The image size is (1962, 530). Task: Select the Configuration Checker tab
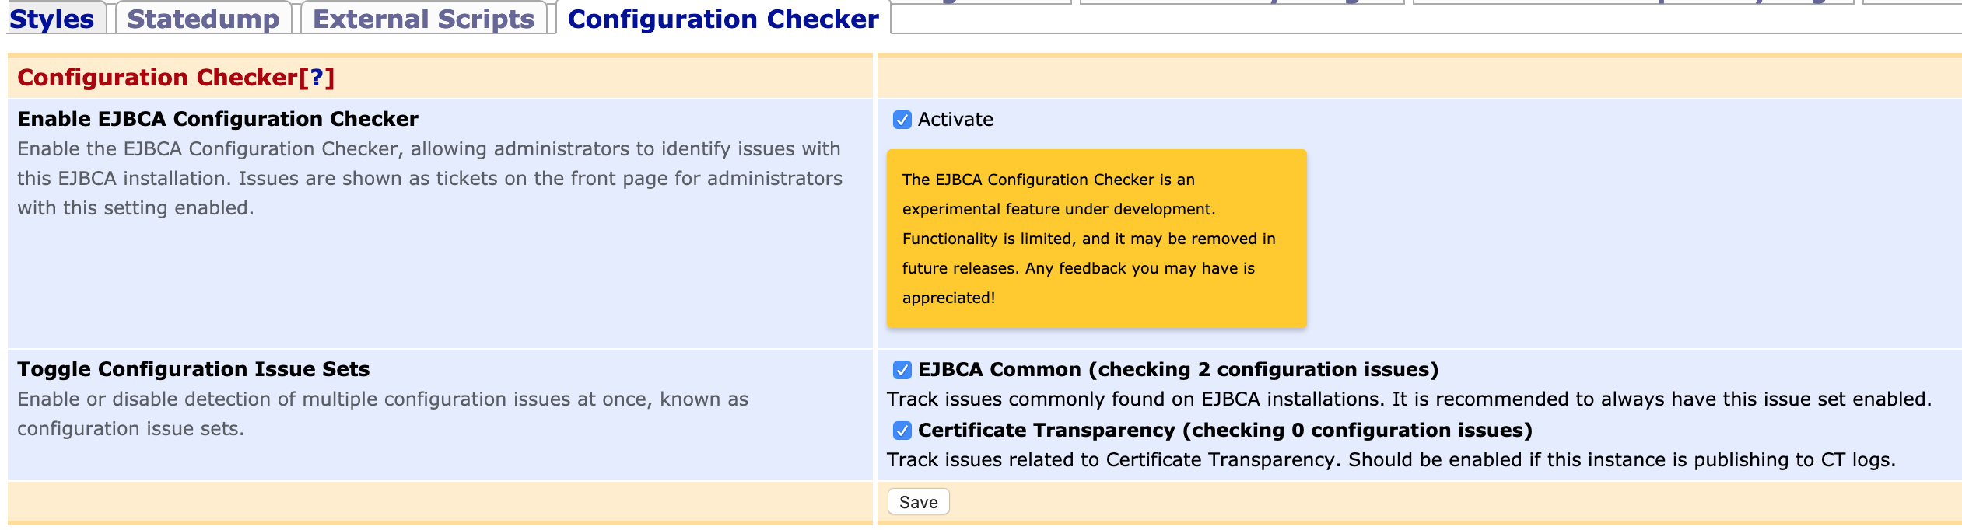(x=720, y=19)
